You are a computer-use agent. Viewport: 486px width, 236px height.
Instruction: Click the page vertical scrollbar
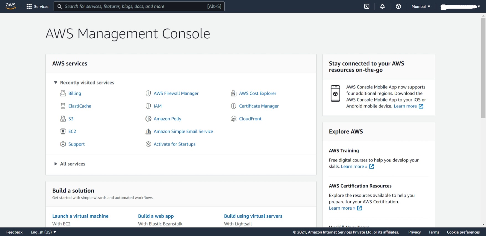(483, 68)
